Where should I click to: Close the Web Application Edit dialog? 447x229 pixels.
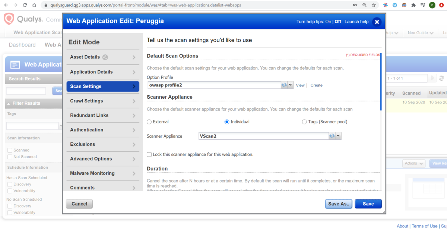click(377, 22)
